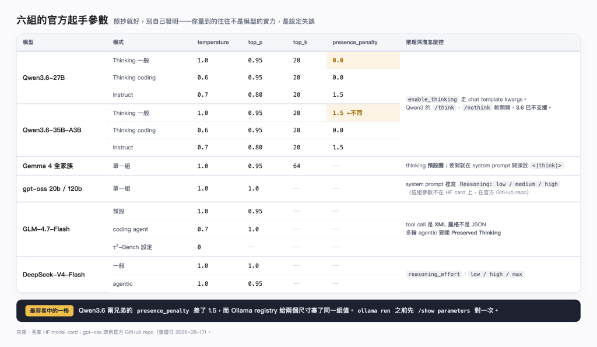Click temperature 0 in τ²-Bench row
The width and height of the screenshot is (597, 347).
[199, 247]
